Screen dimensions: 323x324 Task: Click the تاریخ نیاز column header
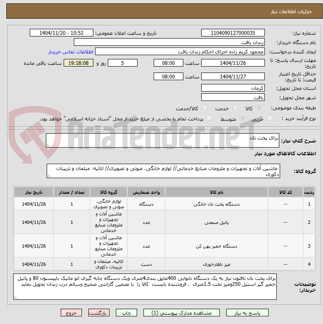[34, 192]
